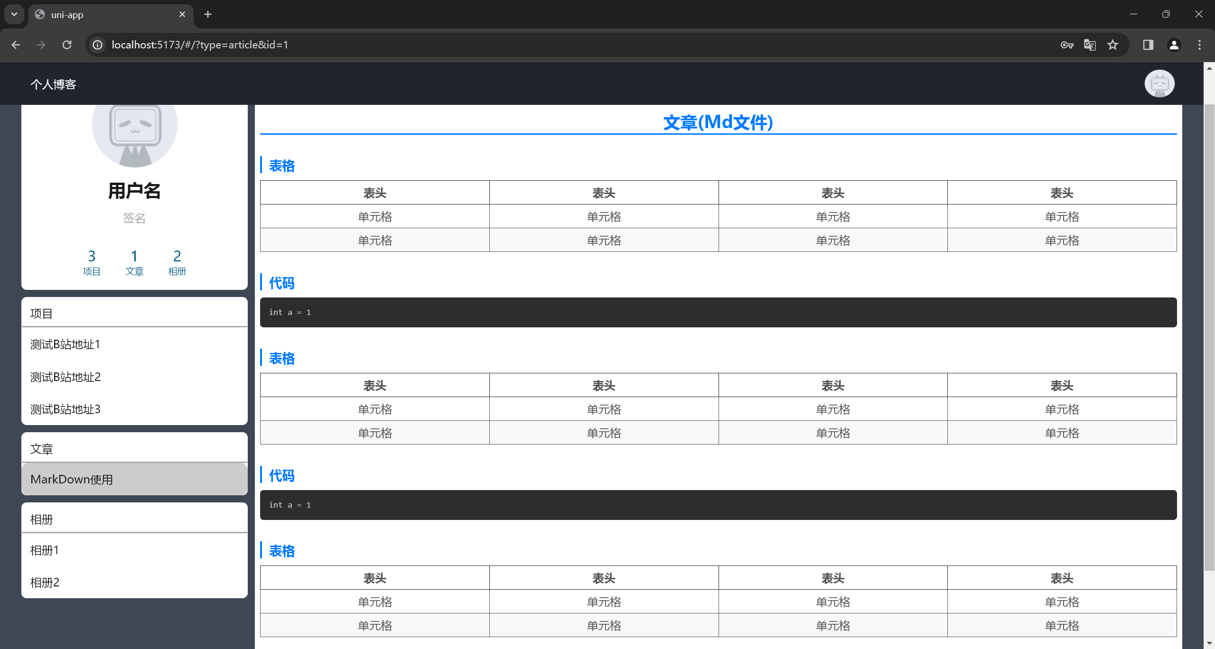Screen dimensions: 1215x649
Task: Click the 3 项目 counter
Action: coord(92,262)
